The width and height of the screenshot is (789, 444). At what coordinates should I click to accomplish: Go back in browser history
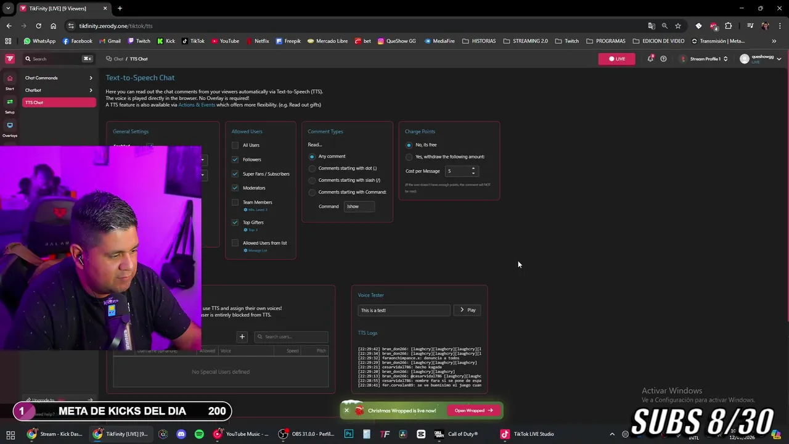pos(9,26)
